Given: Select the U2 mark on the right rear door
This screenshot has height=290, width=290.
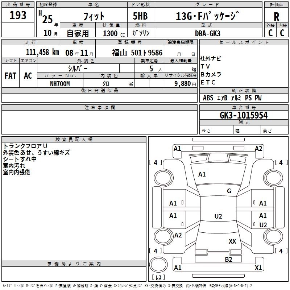Looking at the screenshot, I should tap(263, 225).
